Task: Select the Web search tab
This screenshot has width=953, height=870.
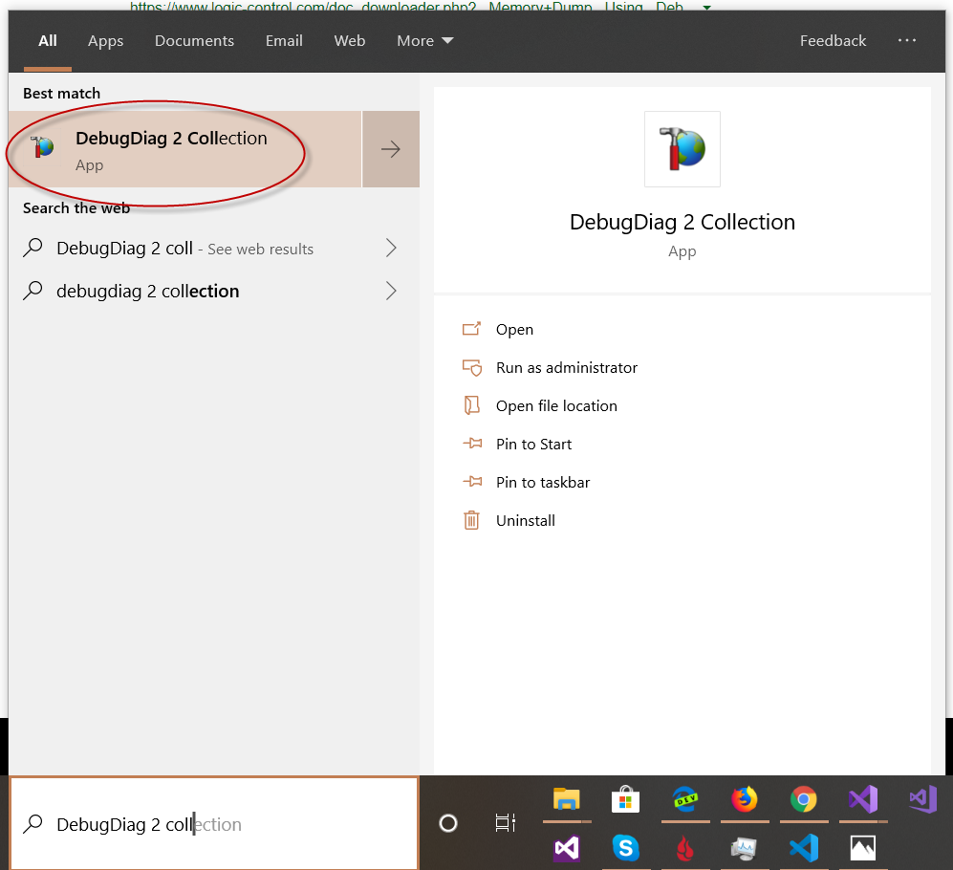Action: pos(349,41)
